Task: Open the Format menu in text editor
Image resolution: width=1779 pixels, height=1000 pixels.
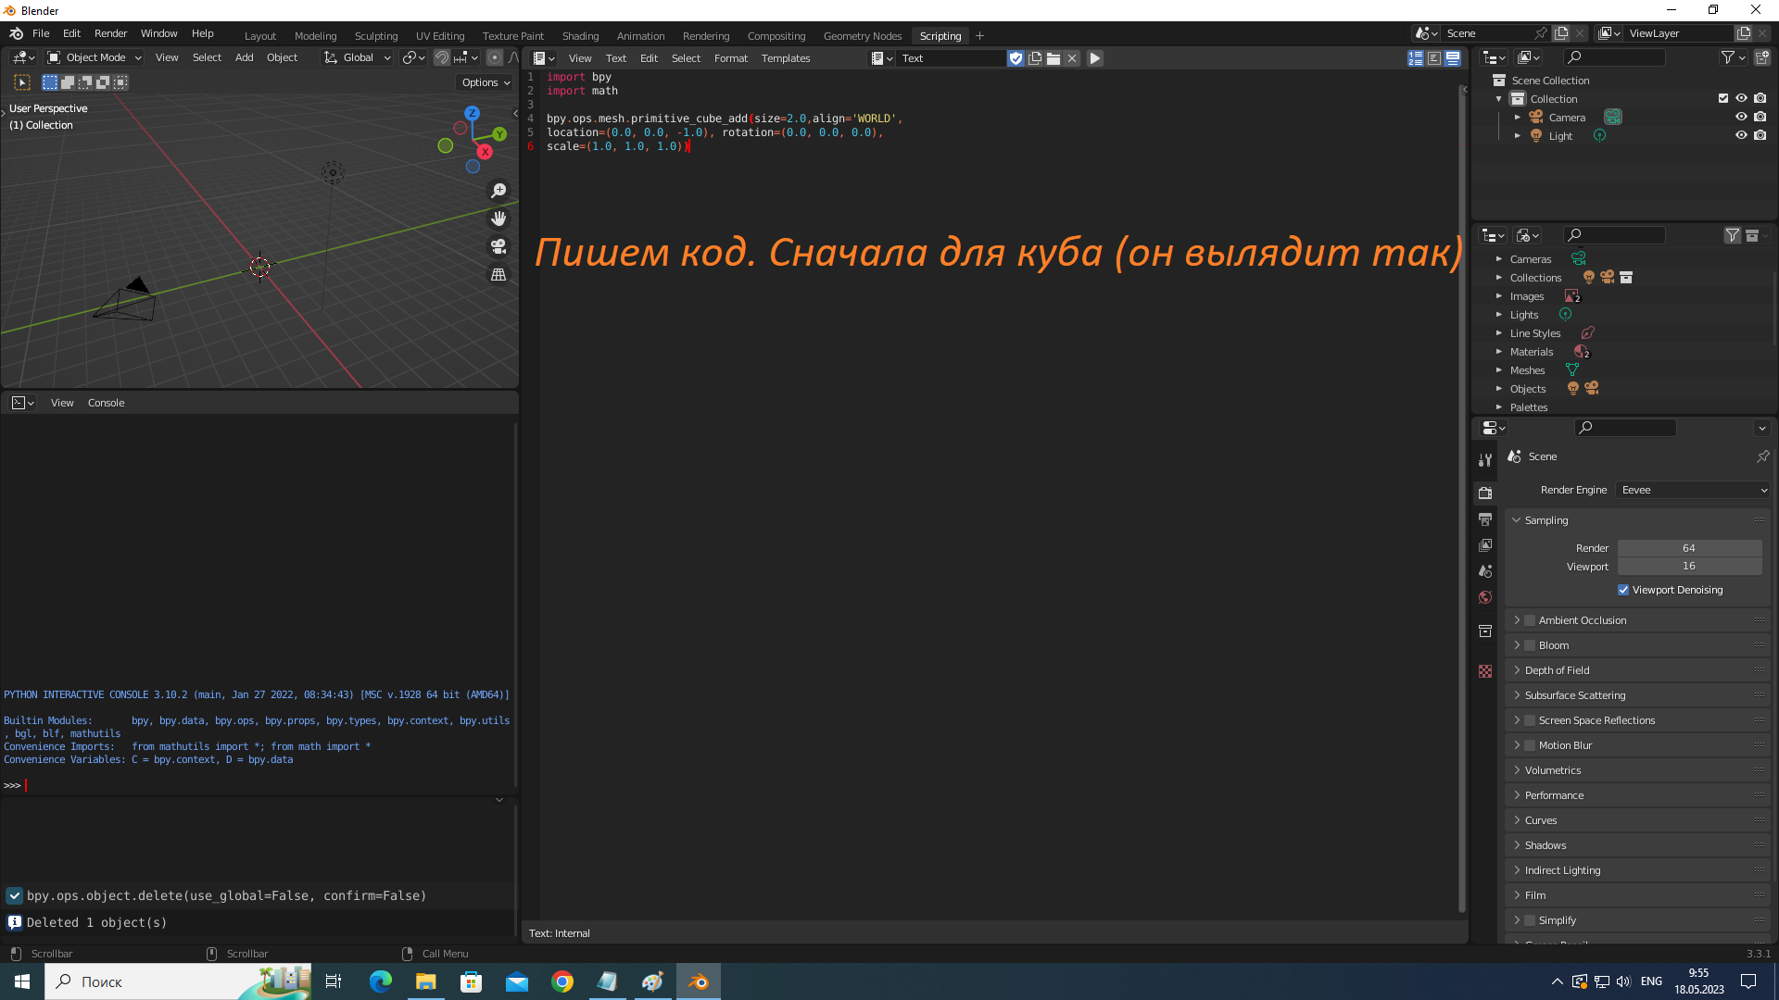Action: [730, 58]
